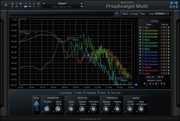Click the window opacity icon below preset arrows
Screen dimensions: 180x121
82,7
